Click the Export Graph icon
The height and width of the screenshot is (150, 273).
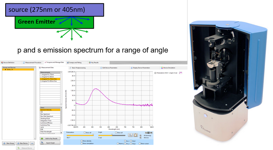[x=42, y=143]
